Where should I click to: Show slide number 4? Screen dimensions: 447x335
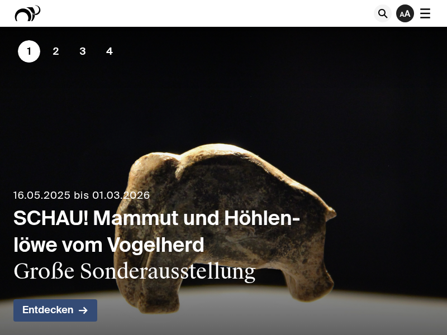pyautogui.click(x=110, y=51)
